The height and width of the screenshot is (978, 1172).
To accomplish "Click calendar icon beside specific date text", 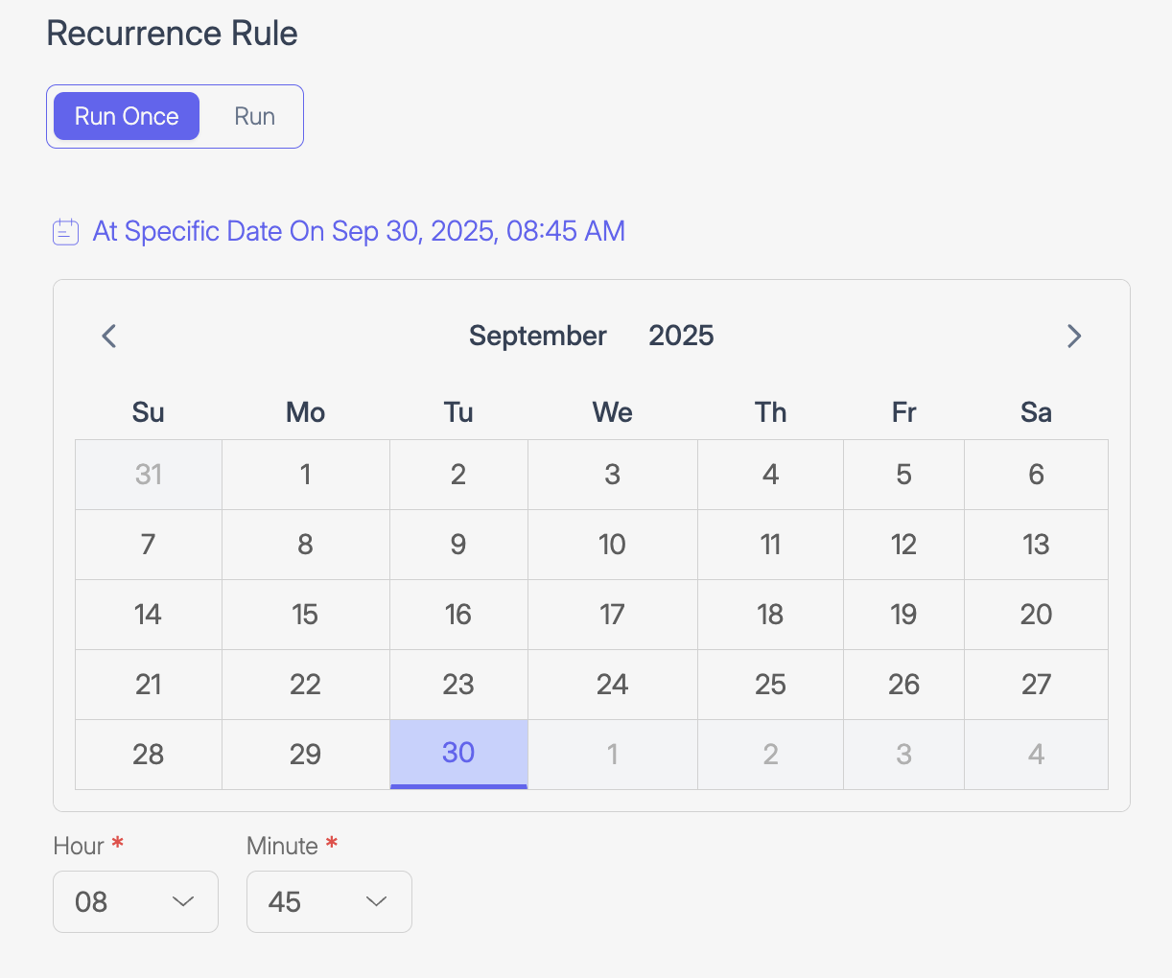I will click(65, 232).
